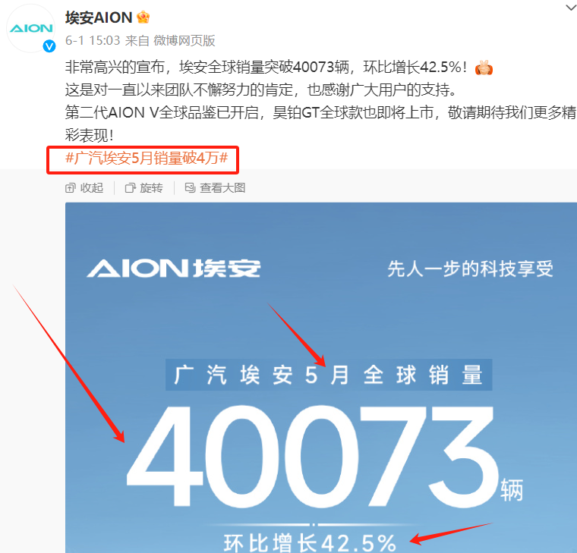577x553 pixels.
Task: Click the crown membership icon
Action: point(143,17)
